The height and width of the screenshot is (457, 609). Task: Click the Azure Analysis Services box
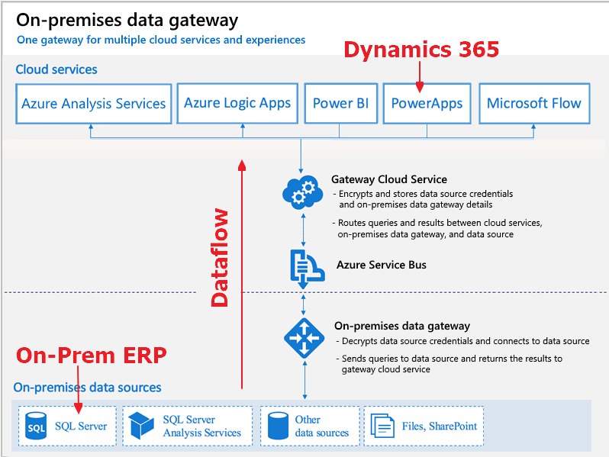click(x=93, y=104)
